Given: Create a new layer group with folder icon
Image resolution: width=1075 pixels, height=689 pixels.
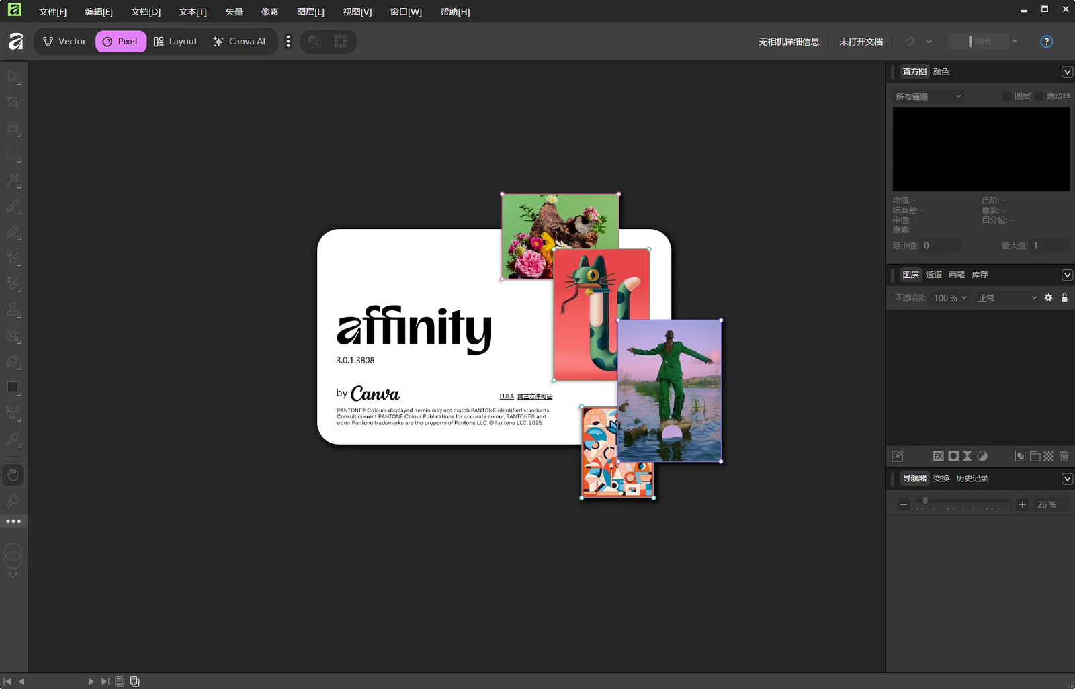Looking at the screenshot, I should [x=1035, y=456].
